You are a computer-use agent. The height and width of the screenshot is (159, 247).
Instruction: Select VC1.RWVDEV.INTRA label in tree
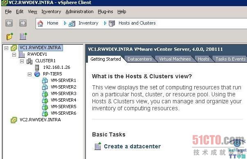tap(40, 48)
